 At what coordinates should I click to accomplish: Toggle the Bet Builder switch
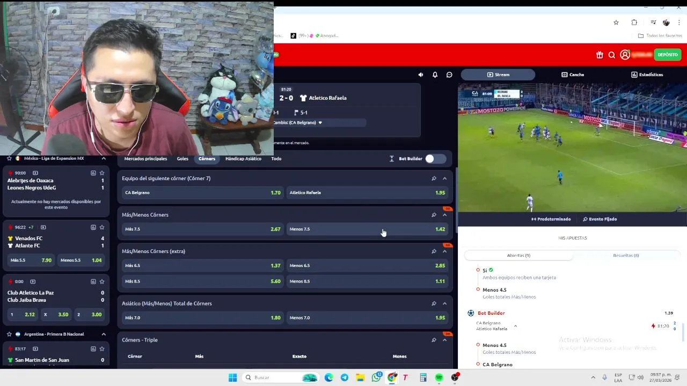click(x=435, y=159)
